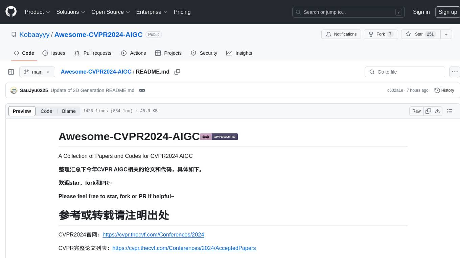Click the Sign up button
Screen dimensions: 460x258
447,12
